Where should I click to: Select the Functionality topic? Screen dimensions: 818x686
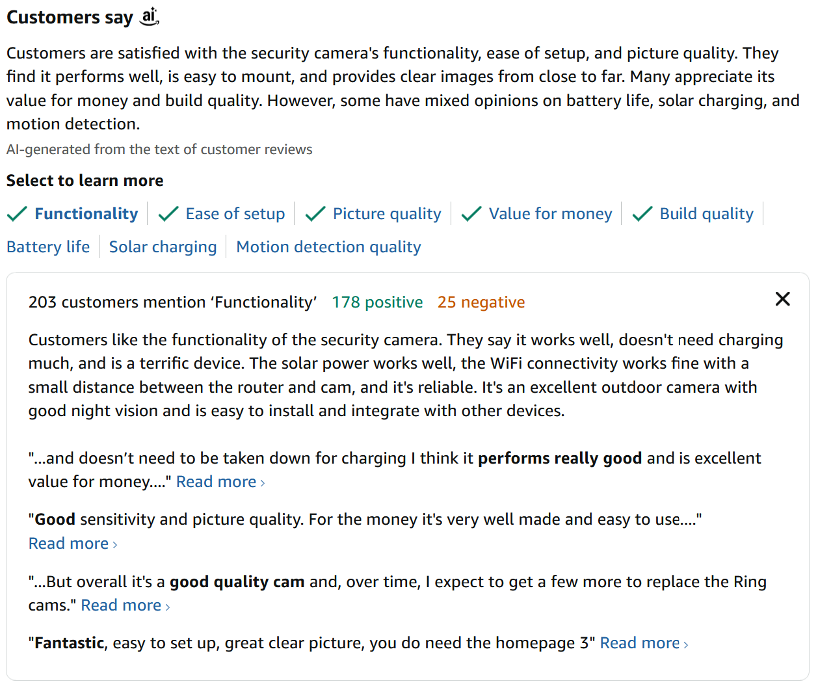pyautogui.click(x=86, y=214)
